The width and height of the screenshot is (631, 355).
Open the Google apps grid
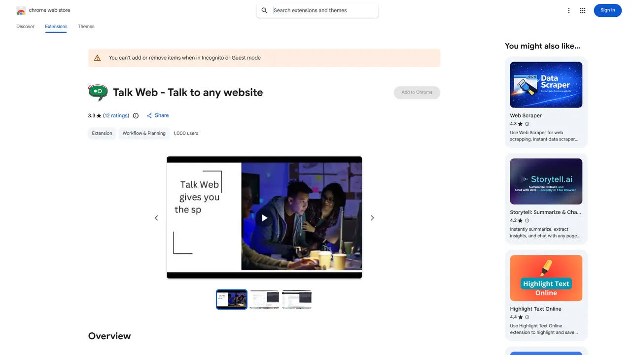coord(583,10)
